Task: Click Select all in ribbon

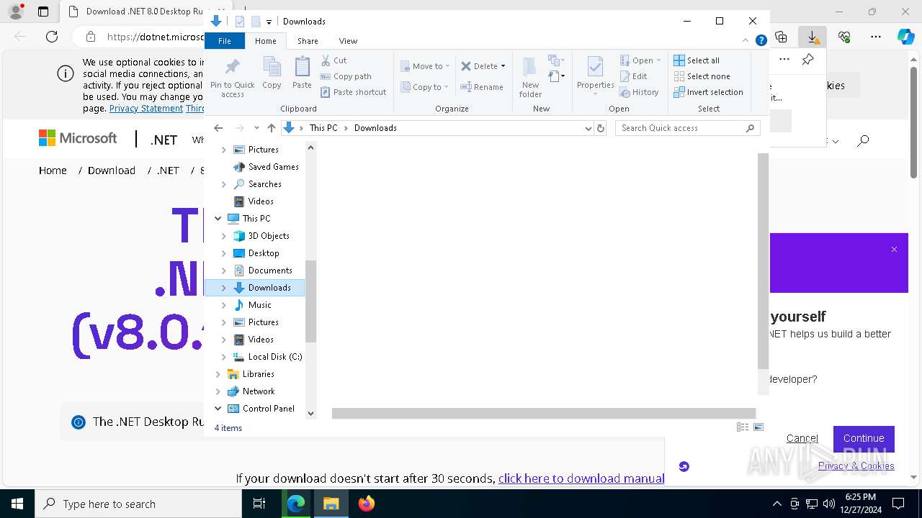Action: tap(697, 60)
